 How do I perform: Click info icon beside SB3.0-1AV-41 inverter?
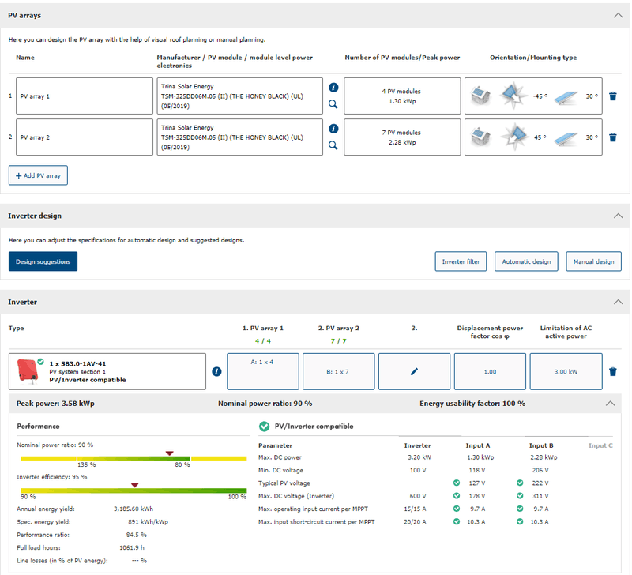pos(217,372)
